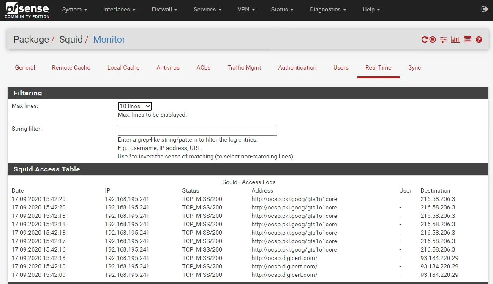
Task: Open the Services menu
Action: point(207,9)
